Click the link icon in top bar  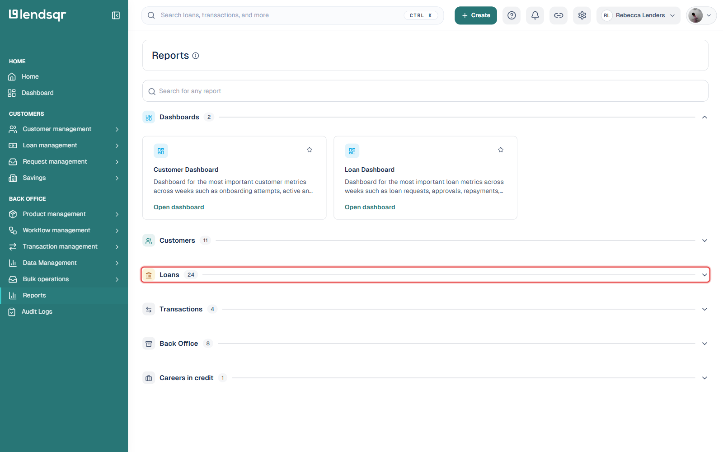click(559, 15)
